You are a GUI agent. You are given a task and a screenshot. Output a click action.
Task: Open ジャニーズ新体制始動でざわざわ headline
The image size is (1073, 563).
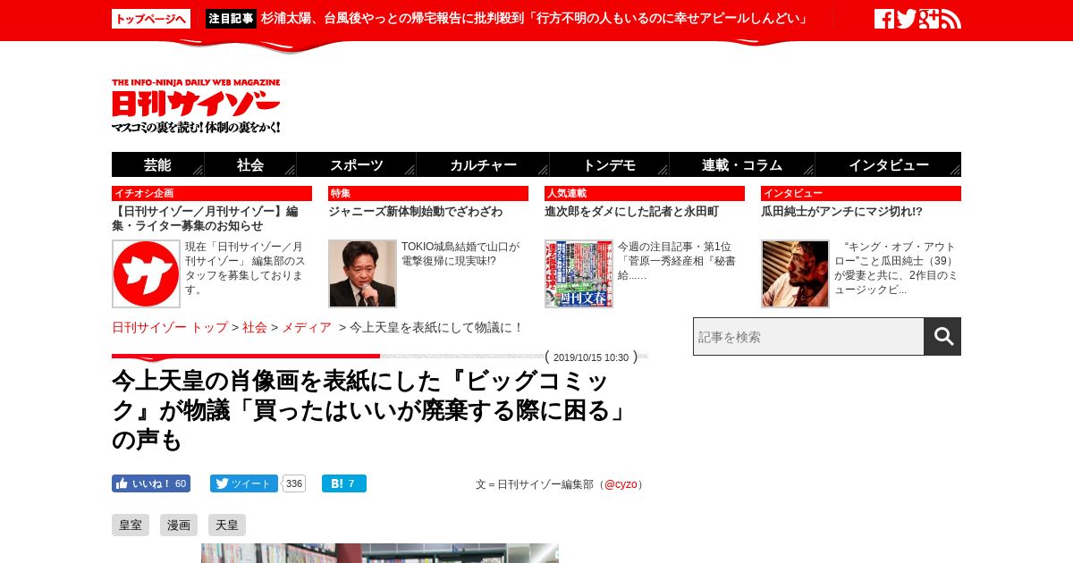[415, 212]
